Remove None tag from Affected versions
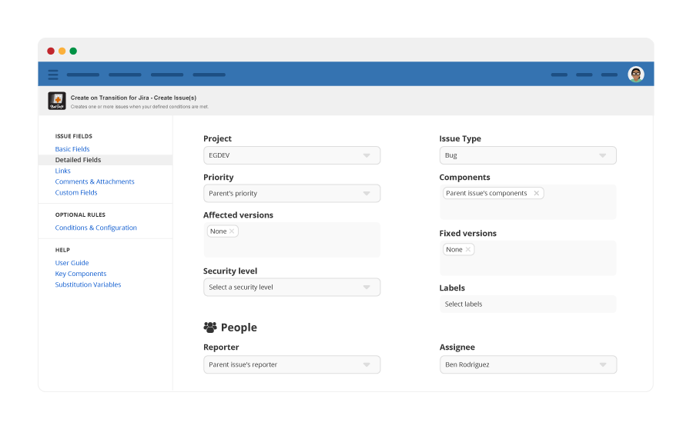Image resolution: width=693 pixels, height=429 pixels. click(232, 231)
